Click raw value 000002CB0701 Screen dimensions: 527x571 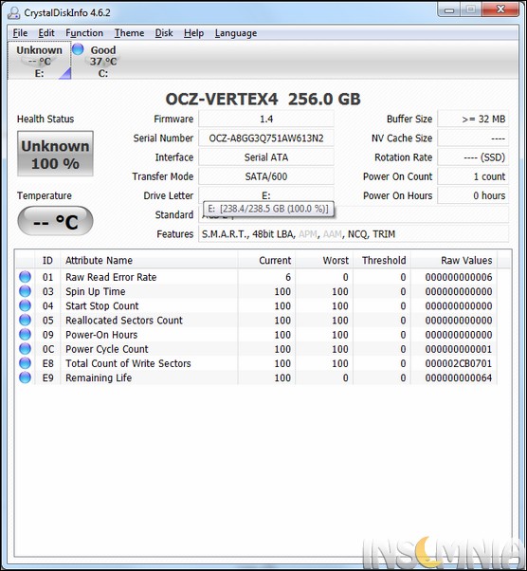[x=459, y=363]
